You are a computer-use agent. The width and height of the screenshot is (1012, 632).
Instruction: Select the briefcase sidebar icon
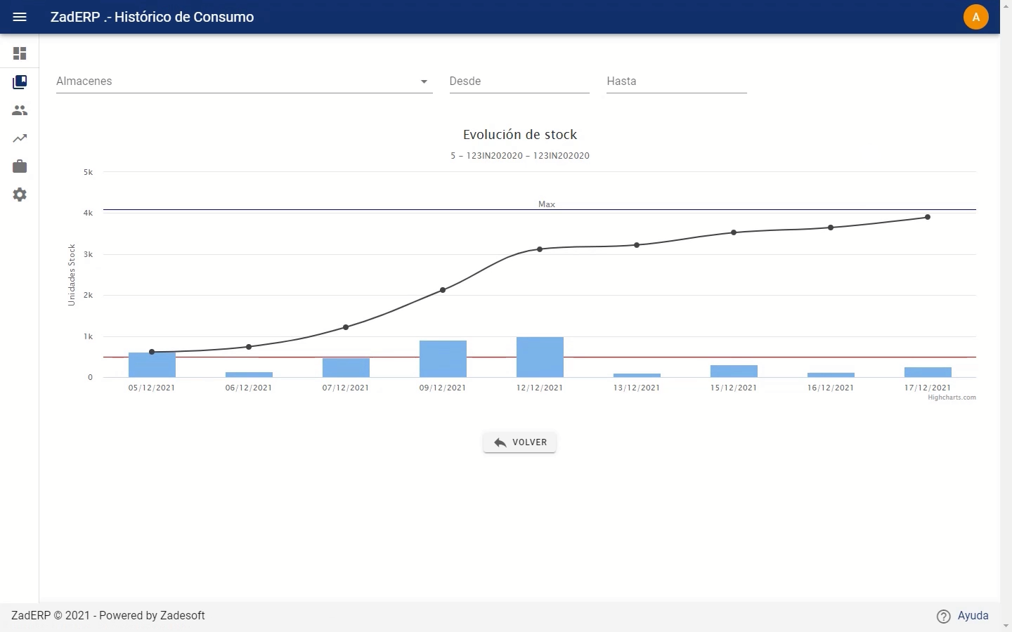pos(20,166)
